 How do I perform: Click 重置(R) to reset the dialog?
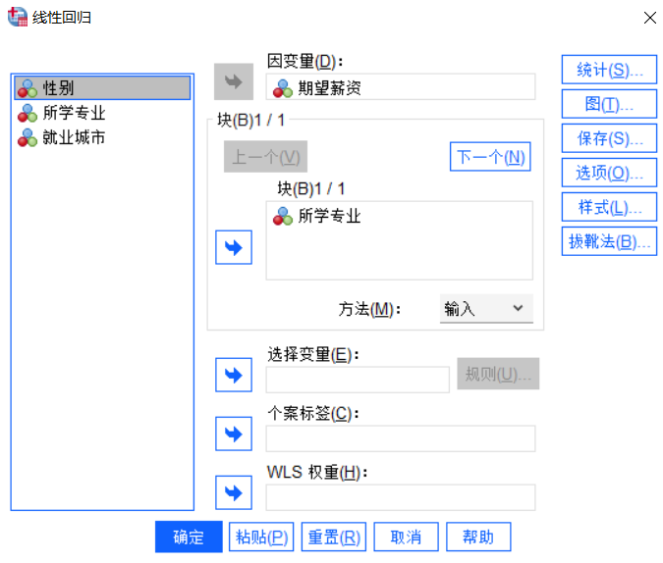[x=334, y=537]
